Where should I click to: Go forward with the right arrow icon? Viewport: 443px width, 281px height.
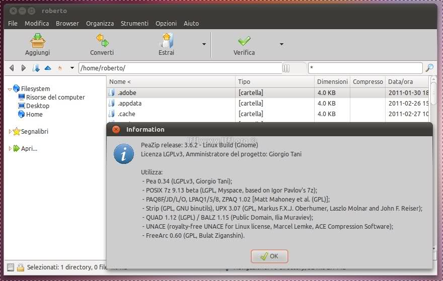[x=23, y=68]
